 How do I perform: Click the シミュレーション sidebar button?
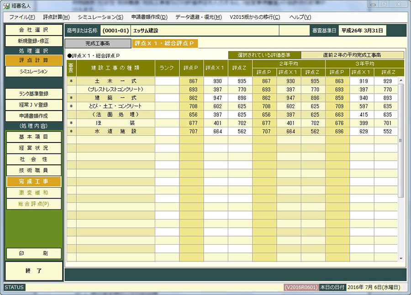[34, 71]
